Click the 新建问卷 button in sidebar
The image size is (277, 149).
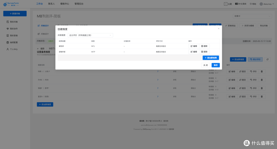point(15,14)
